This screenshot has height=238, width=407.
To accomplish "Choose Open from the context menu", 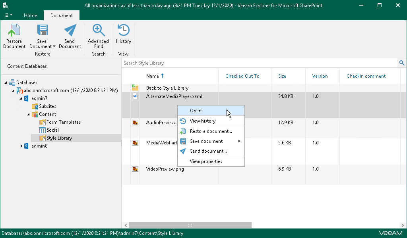I will [211, 111].
